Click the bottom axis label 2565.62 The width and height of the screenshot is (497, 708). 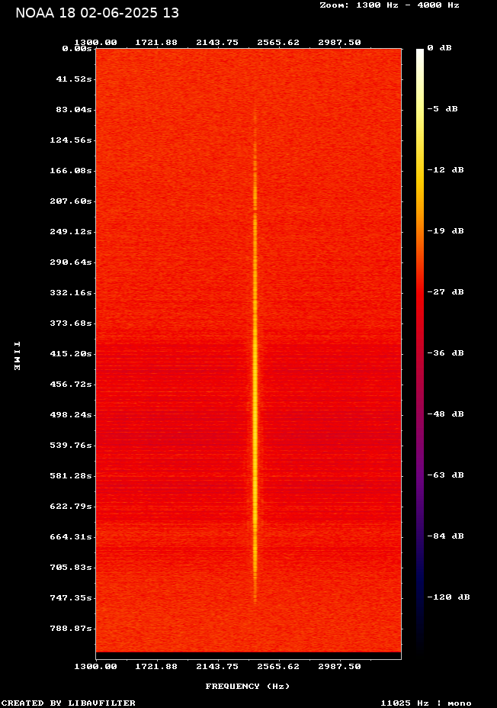[x=278, y=666]
